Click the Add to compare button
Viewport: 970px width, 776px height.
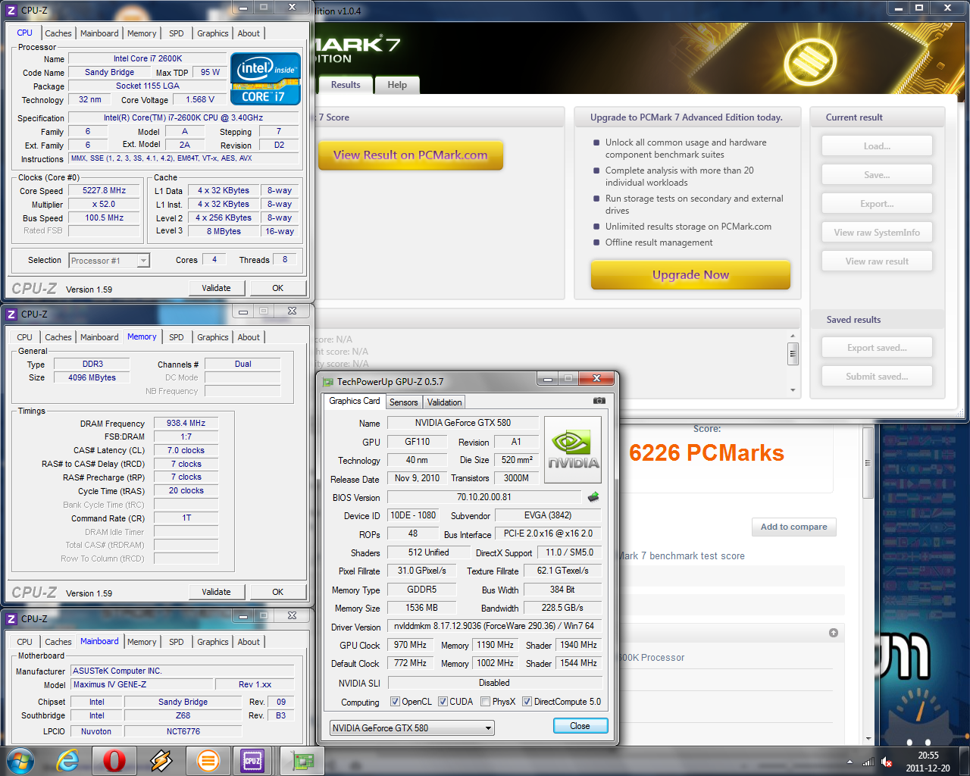794,527
